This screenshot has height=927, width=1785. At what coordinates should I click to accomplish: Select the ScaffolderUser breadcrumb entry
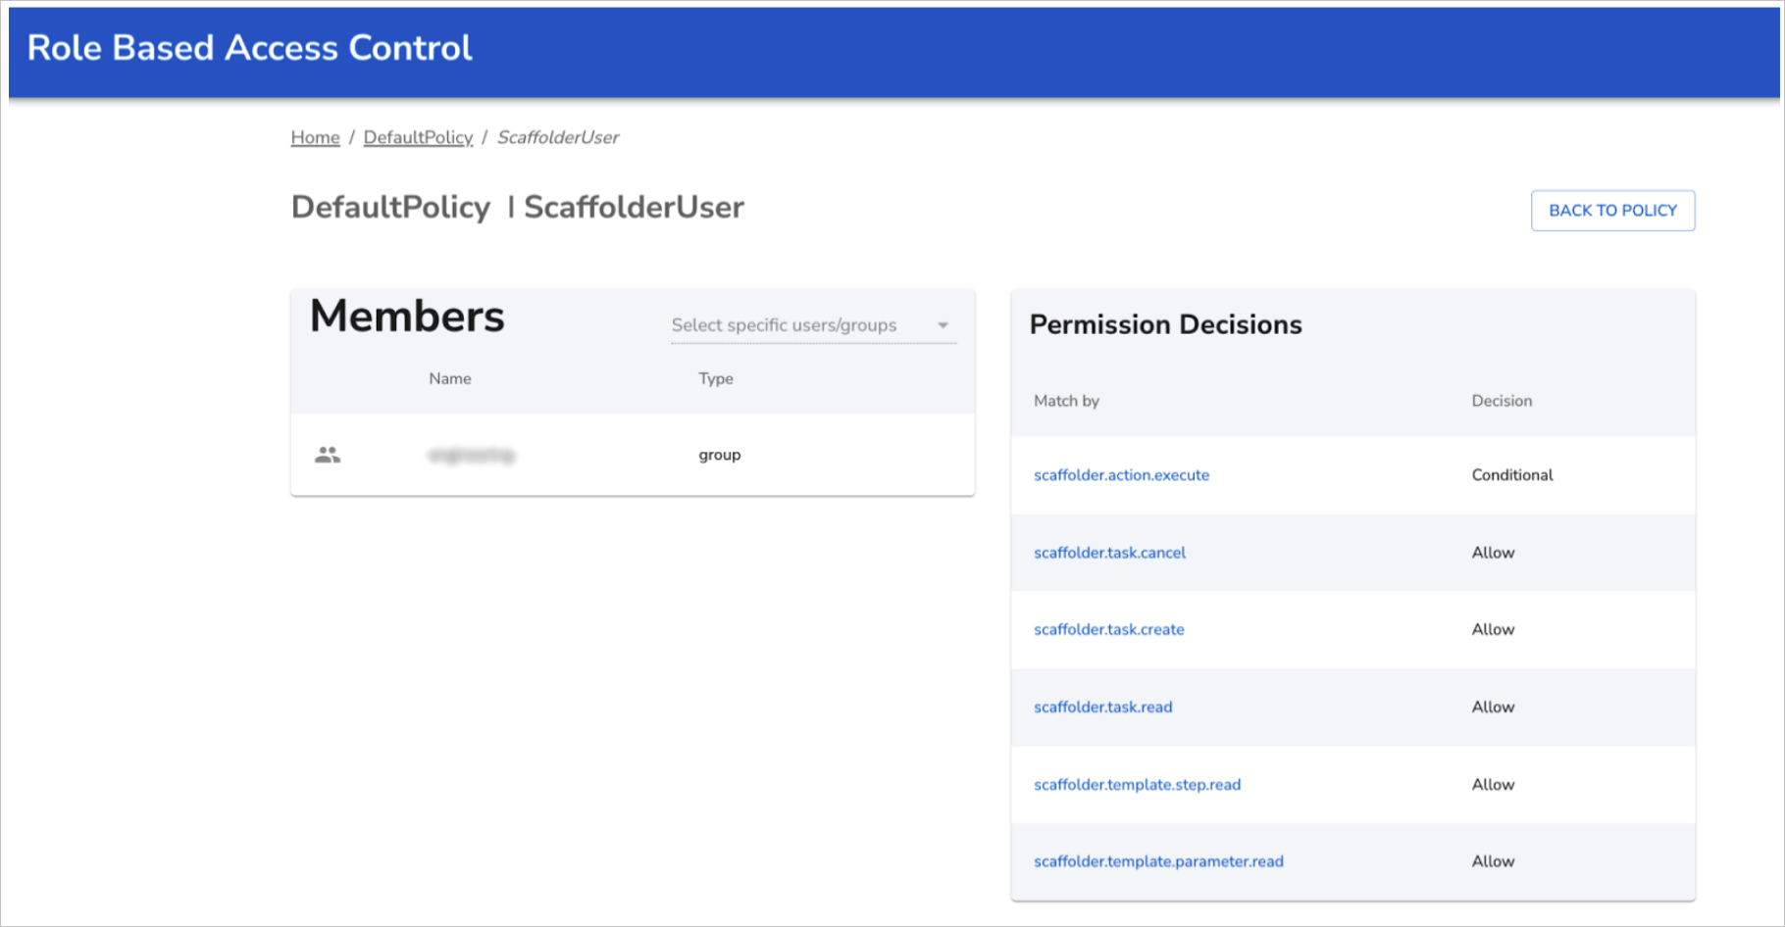point(557,137)
